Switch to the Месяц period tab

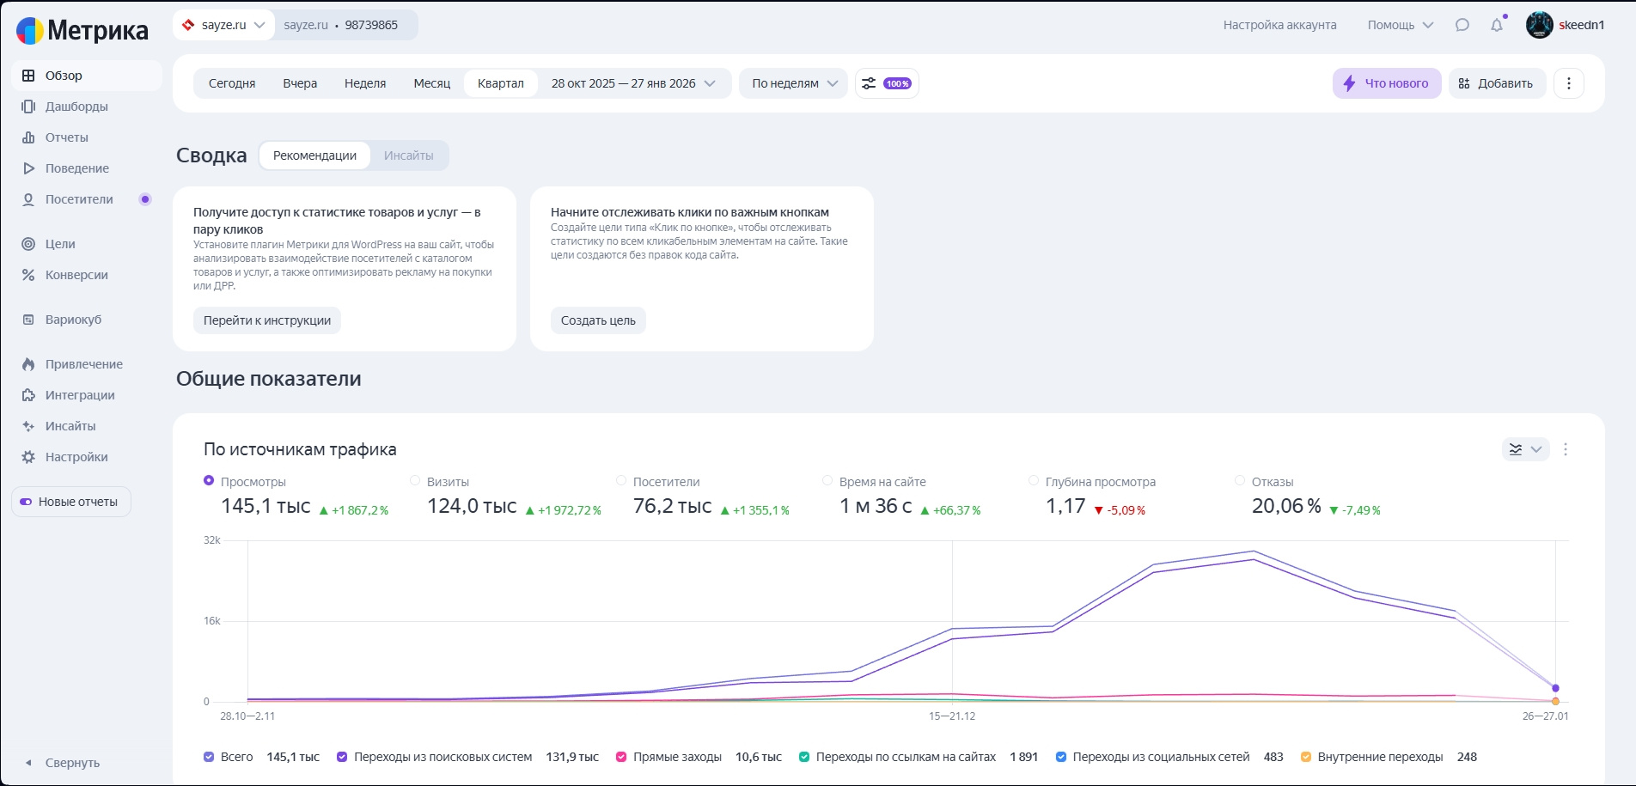pyautogui.click(x=431, y=83)
